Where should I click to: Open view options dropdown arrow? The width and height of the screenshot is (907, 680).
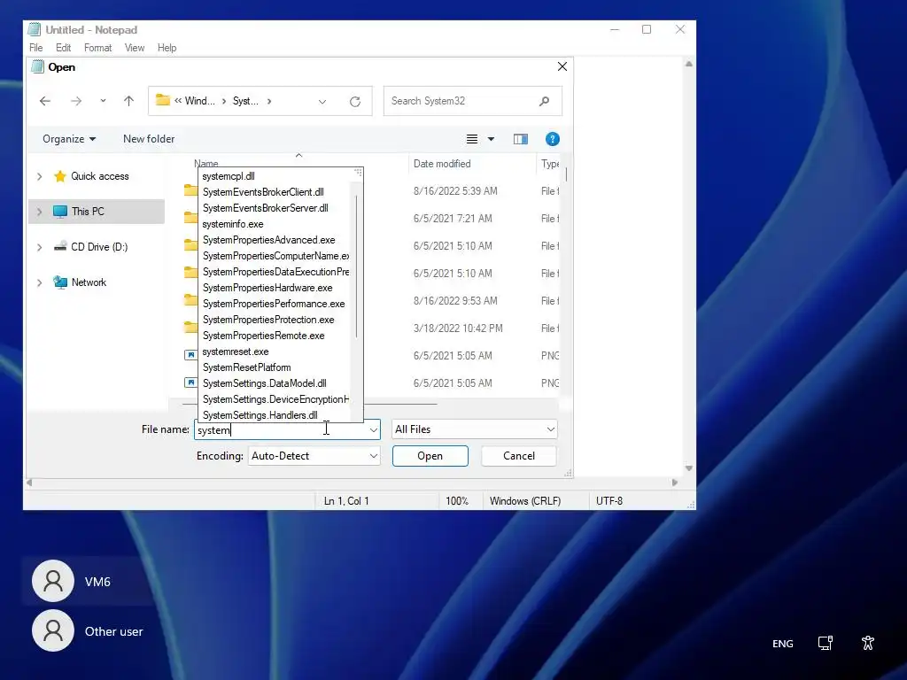pos(491,139)
